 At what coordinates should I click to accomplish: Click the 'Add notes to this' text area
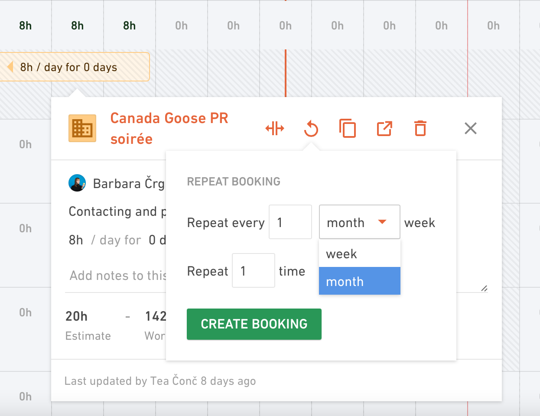[118, 276]
